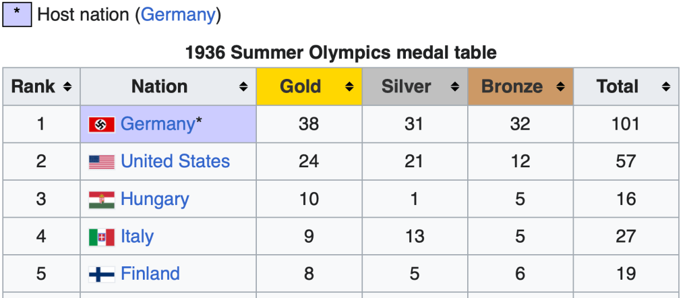Screen dimensions: 689x298
Task: Sort table by Rank column arrows
Action: 67,87
